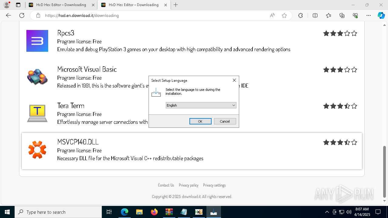Refresh the current page
Image resolution: width=388 pixels, height=218 pixels.
coord(22,15)
